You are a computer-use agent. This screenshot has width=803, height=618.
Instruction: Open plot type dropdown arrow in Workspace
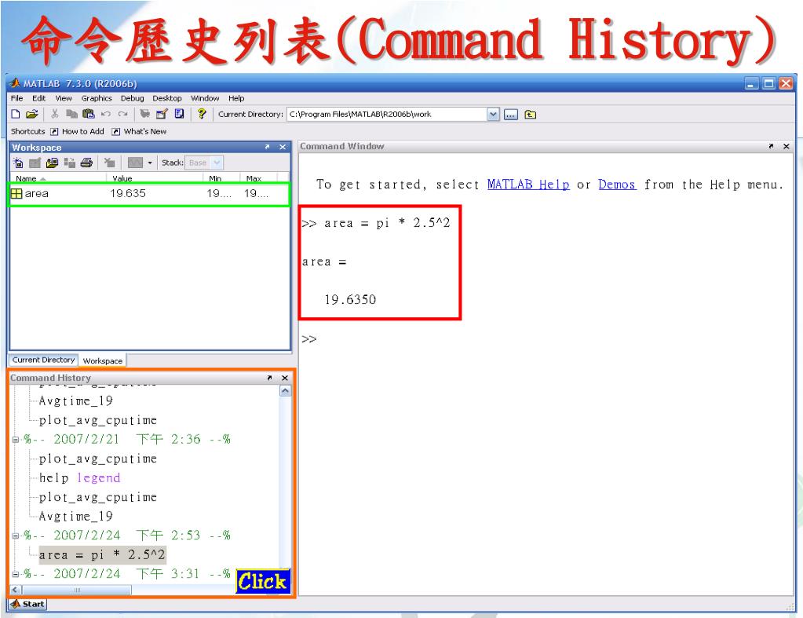150,163
